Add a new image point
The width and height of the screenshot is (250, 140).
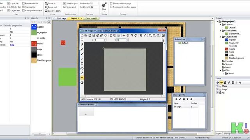pyautogui.click(x=176, y=99)
